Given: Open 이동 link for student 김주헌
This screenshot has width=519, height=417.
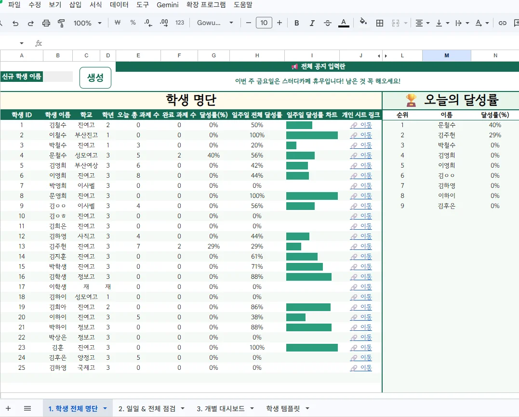Looking at the screenshot, I should point(361,247).
